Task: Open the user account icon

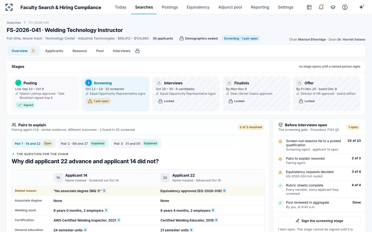Action: point(345,7)
